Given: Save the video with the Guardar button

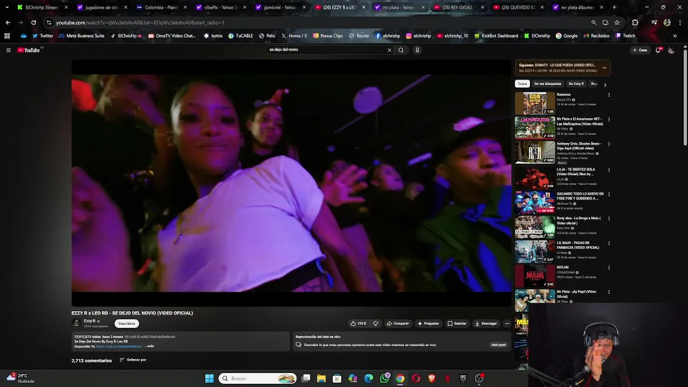Looking at the screenshot, I should point(457,324).
